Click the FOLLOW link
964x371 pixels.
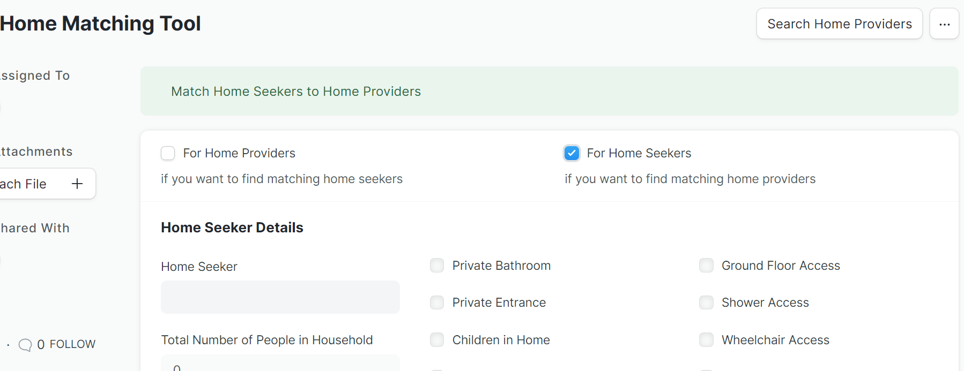pyautogui.click(x=72, y=344)
